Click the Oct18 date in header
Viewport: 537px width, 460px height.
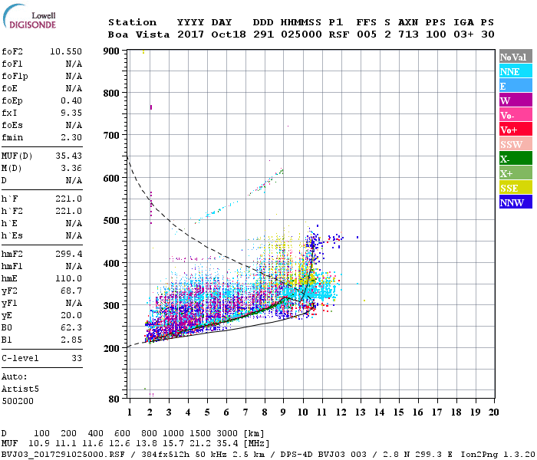point(229,34)
